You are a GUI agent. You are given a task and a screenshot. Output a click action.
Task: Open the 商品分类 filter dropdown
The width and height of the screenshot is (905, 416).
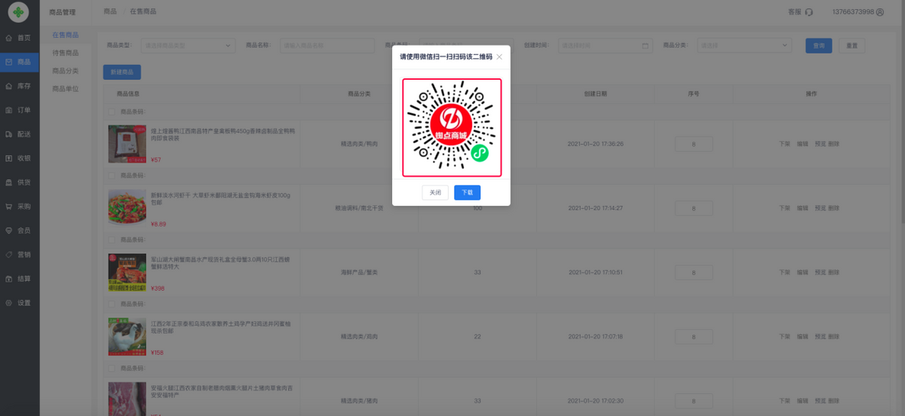click(744, 45)
